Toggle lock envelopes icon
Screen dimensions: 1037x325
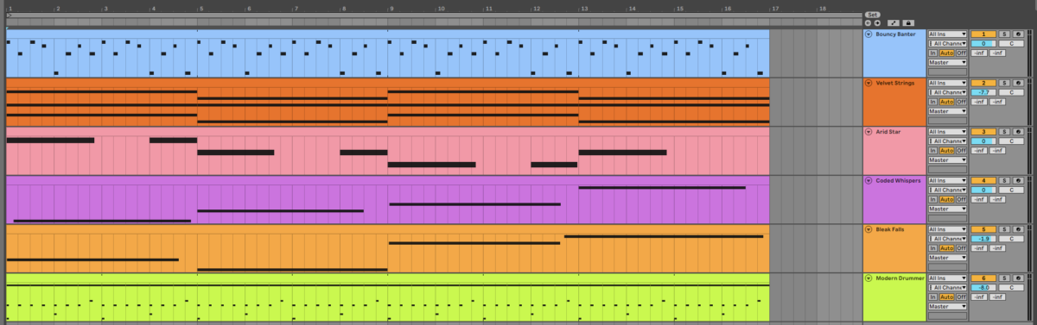pos(908,23)
